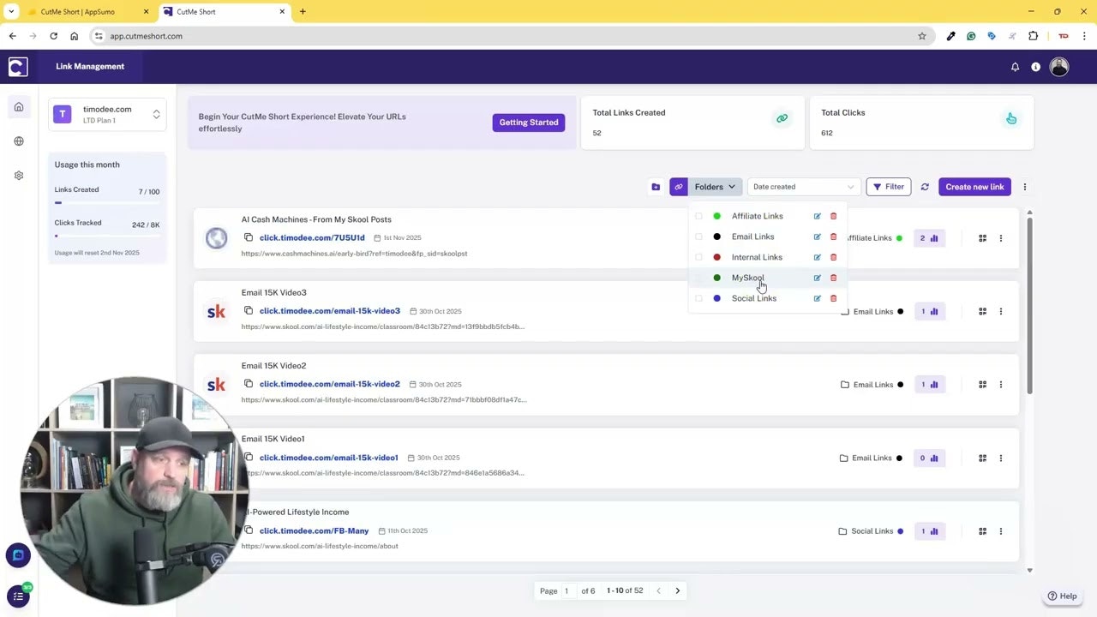Delete the Affiliate Links folder
Image resolution: width=1097 pixels, height=617 pixels.
click(833, 216)
